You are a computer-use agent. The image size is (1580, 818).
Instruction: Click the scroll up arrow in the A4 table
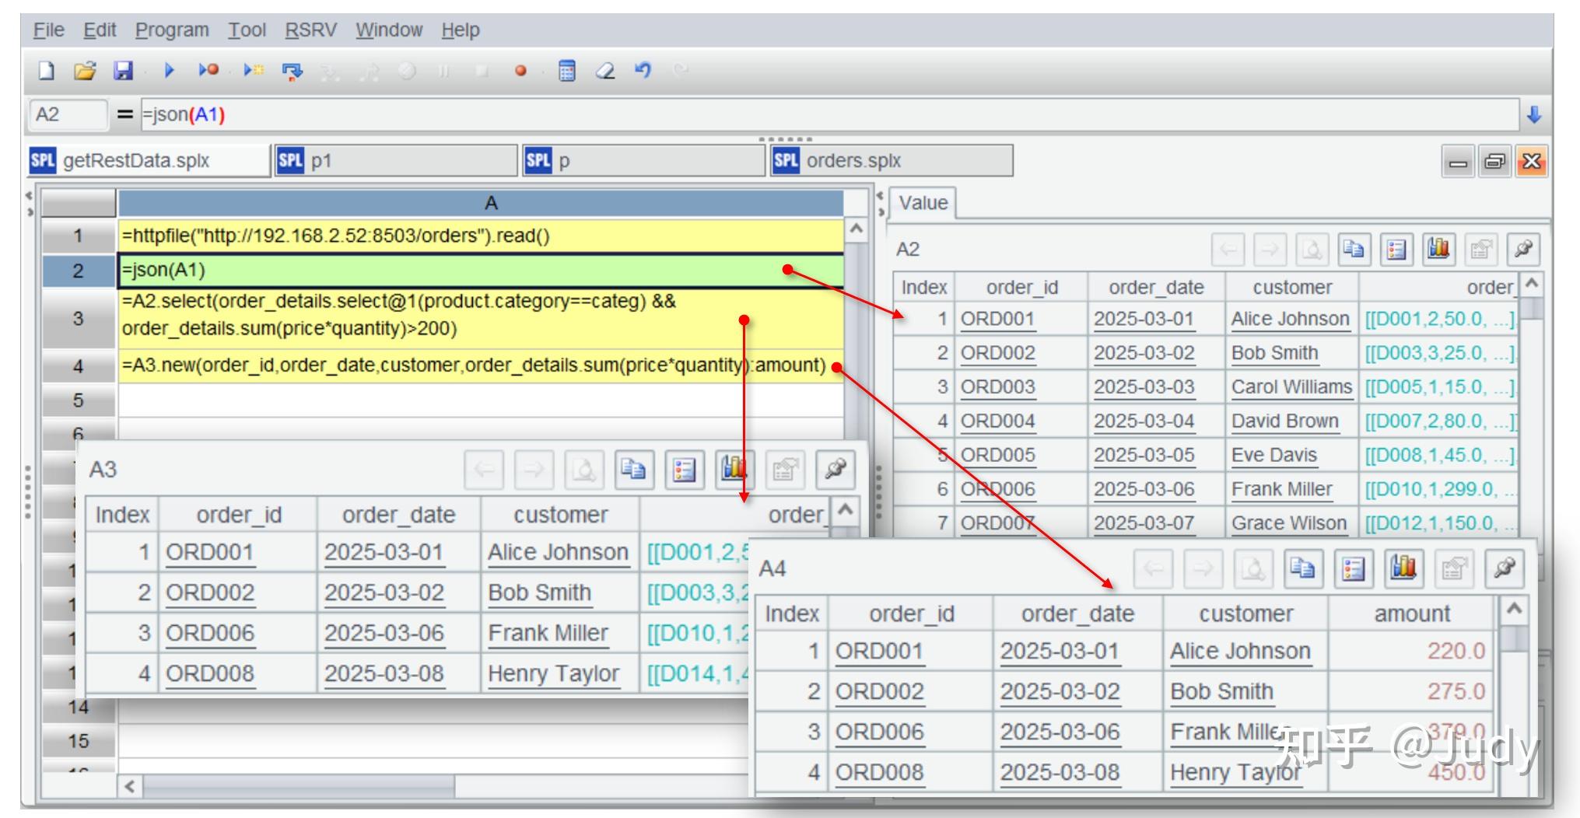(1513, 609)
